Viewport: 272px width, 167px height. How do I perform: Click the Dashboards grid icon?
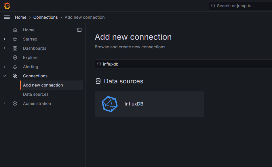tap(15, 48)
